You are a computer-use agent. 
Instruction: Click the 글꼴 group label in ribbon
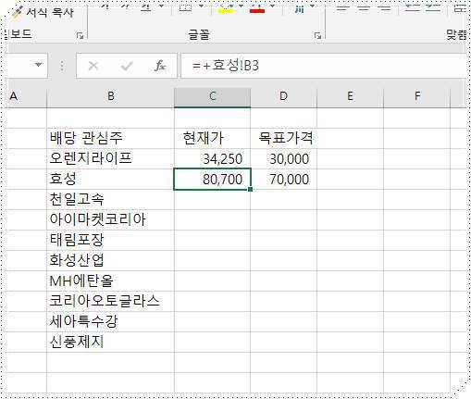[x=199, y=34]
